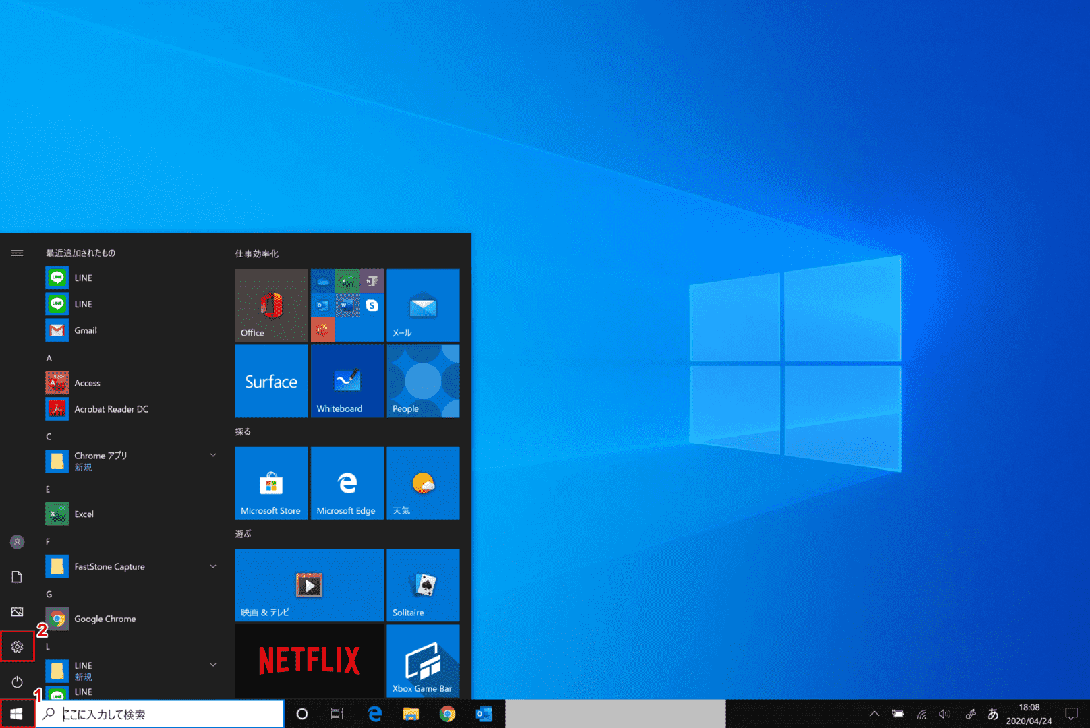Toggle the あ IME input mode
1090x728 pixels.
(x=993, y=714)
